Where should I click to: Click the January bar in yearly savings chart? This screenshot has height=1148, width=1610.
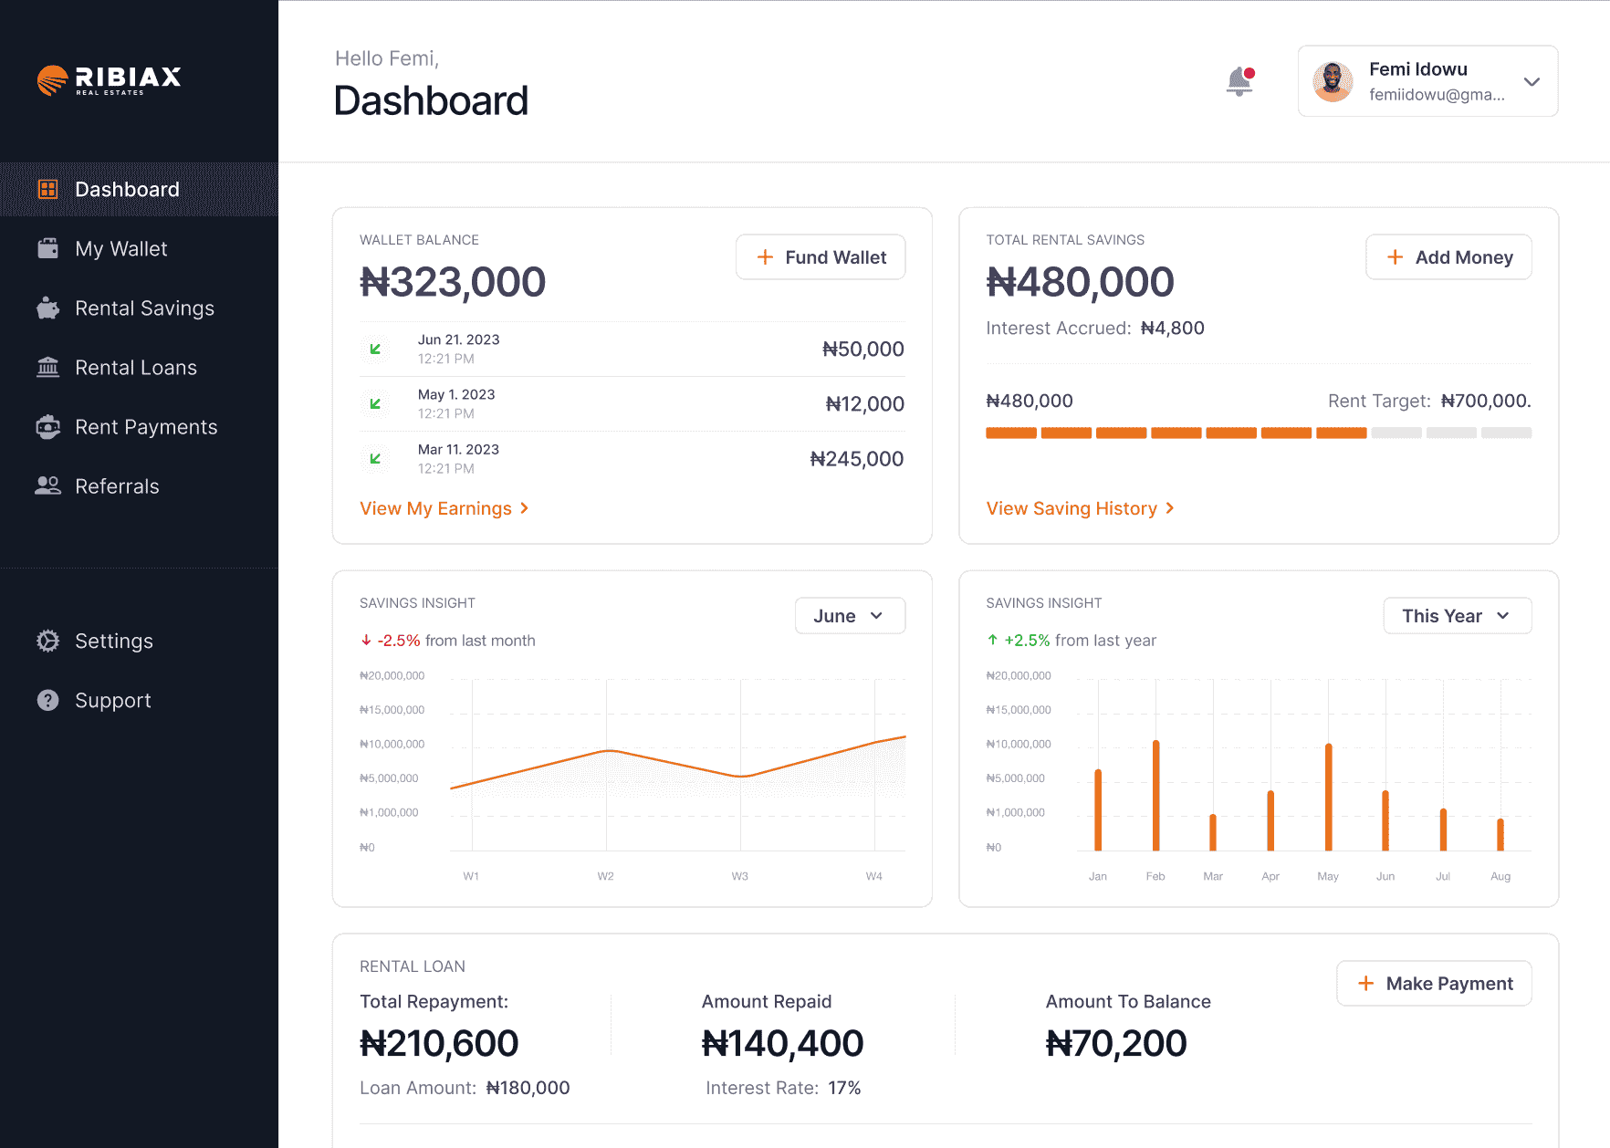point(1098,809)
